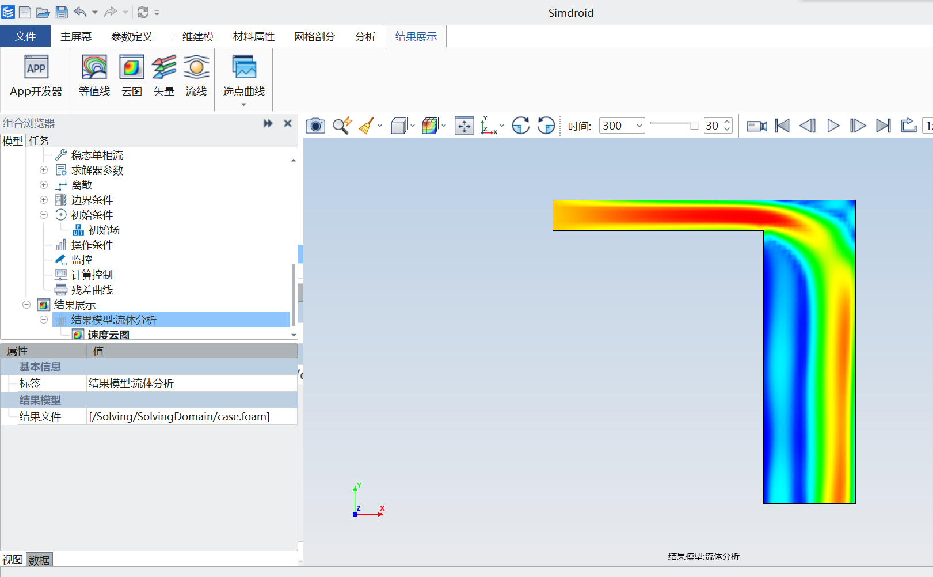Viewport: 933px width, 577px height.
Task: Click the redo arrow icon
Action: coord(111,12)
